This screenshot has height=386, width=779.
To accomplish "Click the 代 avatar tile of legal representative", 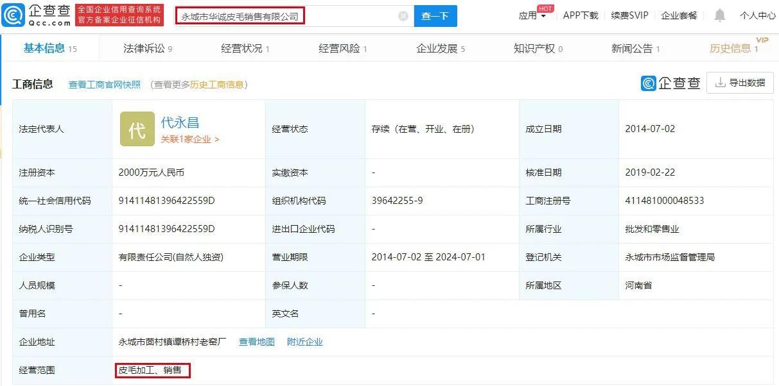I will coord(137,129).
